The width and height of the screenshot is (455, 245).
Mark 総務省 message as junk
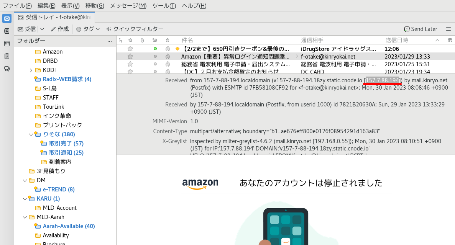168,64
